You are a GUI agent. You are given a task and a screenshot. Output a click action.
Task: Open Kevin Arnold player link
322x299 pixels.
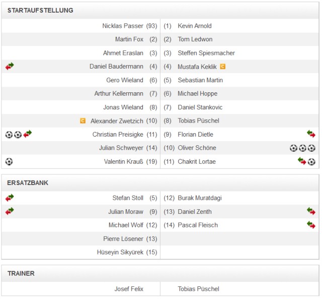(195, 26)
